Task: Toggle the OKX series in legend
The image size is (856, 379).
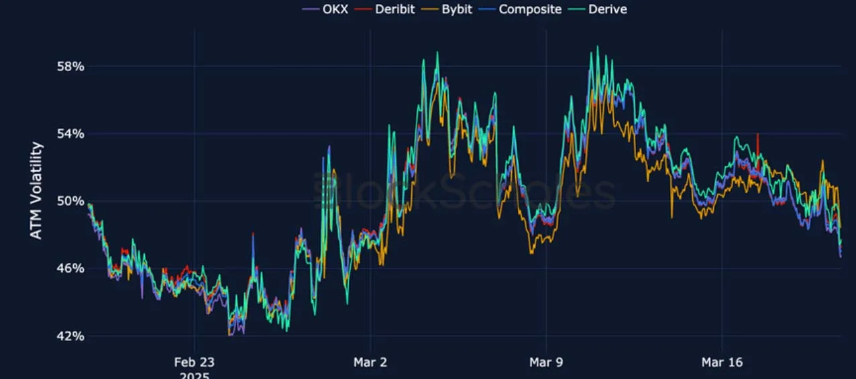Action: (325, 9)
